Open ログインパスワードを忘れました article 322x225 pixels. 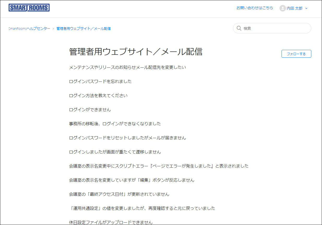tap(100, 81)
